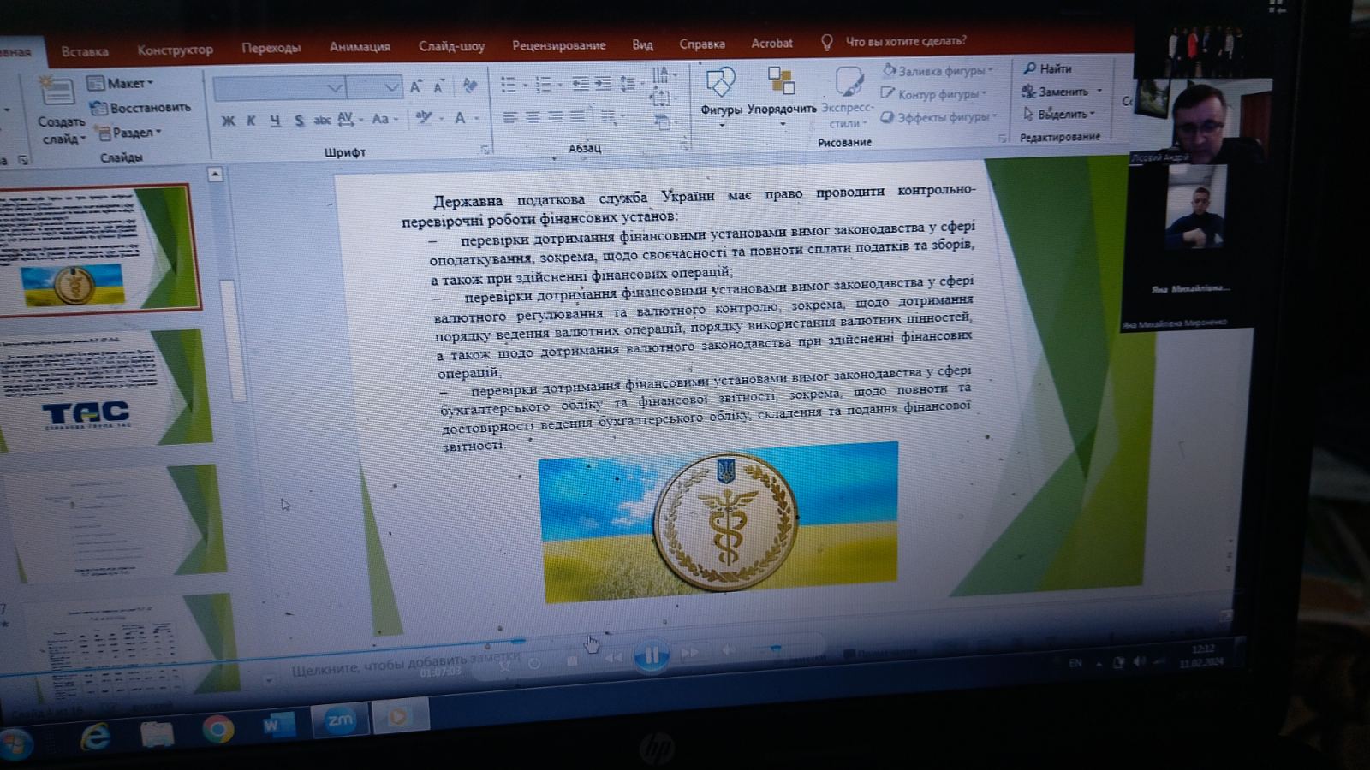
Task: Open the Слайд-шоу ribbon tab
Action: pyautogui.click(x=451, y=46)
